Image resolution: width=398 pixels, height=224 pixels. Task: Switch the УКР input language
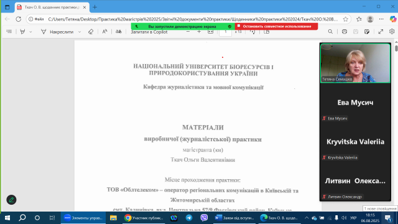click(x=353, y=218)
